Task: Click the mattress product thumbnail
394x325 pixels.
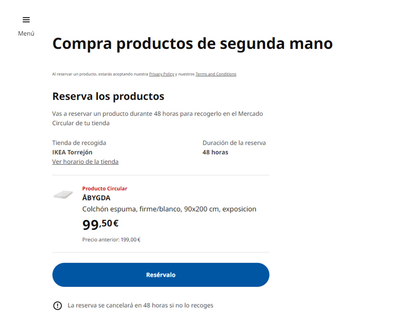Action: pyautogui.click(x=63, y=195)
